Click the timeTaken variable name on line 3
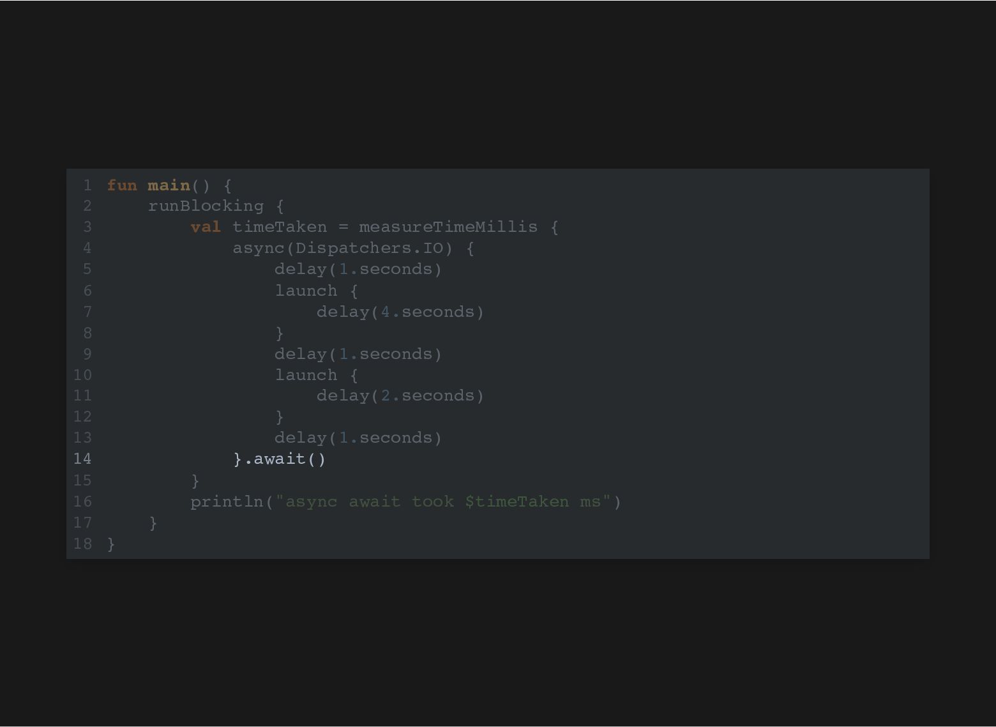 (x=280, y=227)
